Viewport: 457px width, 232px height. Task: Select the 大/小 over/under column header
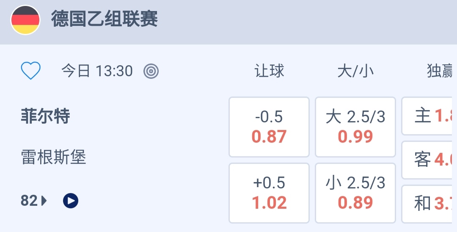coord(355,71)
